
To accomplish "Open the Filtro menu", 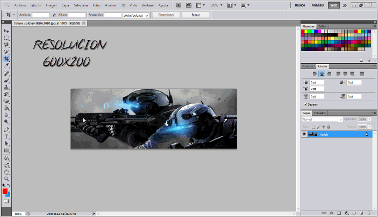I will 96,5.
